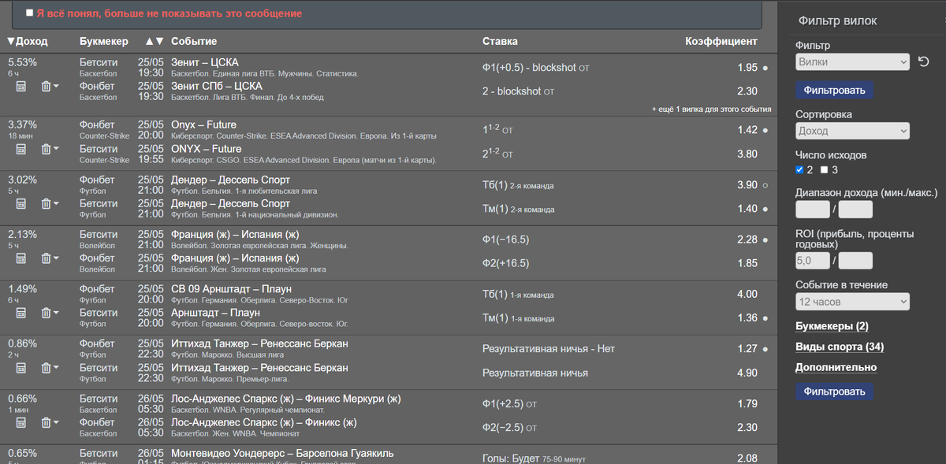Click the dot next to coefficient 1.36
The height and width of the screenshot is (464, 946).
tap(765, 319)
